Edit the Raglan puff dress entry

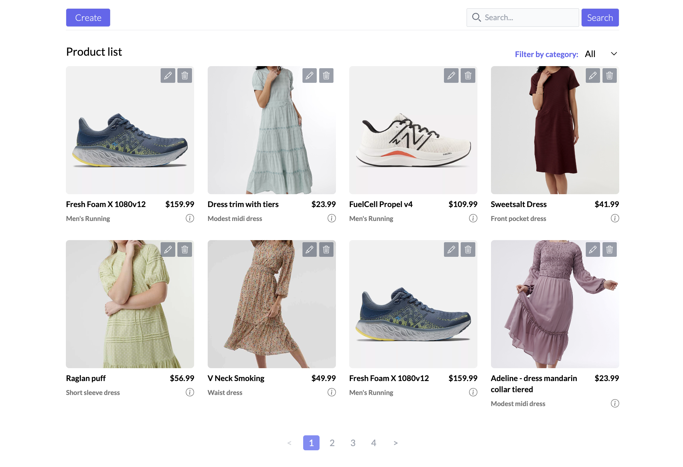[168, 249]
